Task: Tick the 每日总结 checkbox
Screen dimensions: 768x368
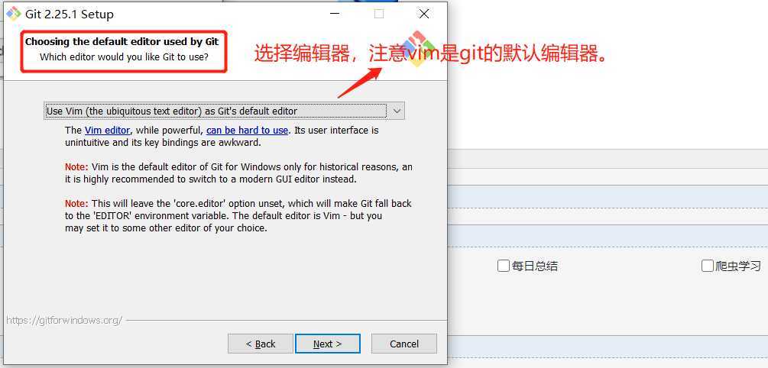Action: point(503,266)
